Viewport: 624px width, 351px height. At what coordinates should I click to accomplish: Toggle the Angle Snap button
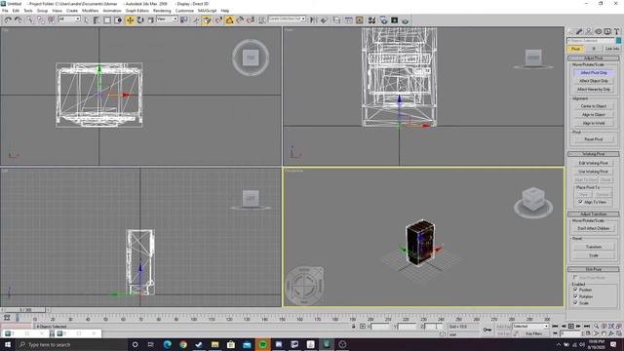pos(230,19)
